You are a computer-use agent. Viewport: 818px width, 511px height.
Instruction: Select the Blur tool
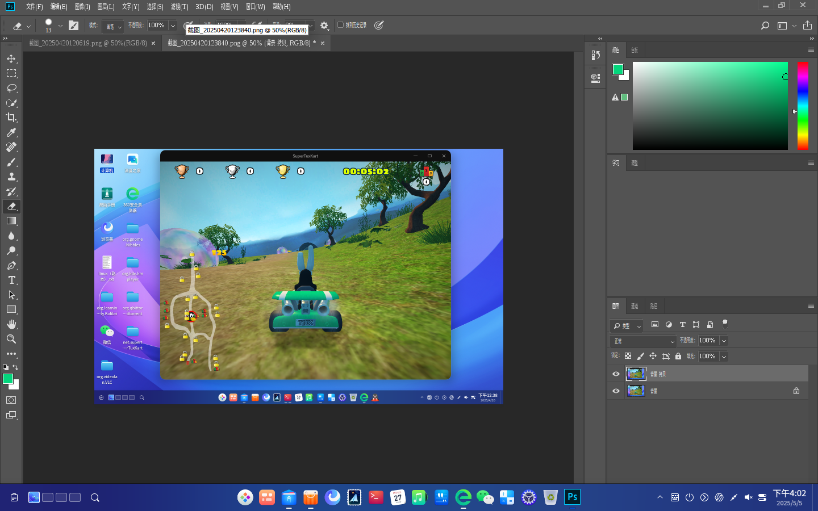coord(11,236)
